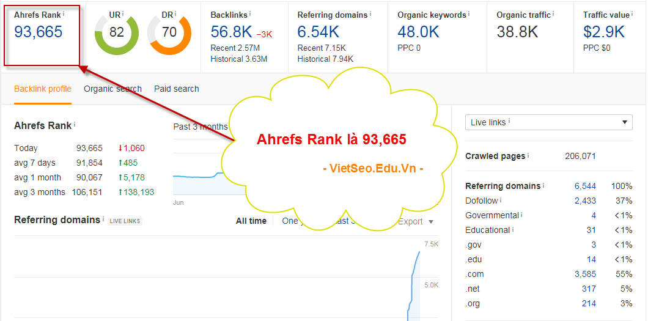Click the avg 1 month value 90,067
The image size is (648, 321).
click(x=89, y=178)
